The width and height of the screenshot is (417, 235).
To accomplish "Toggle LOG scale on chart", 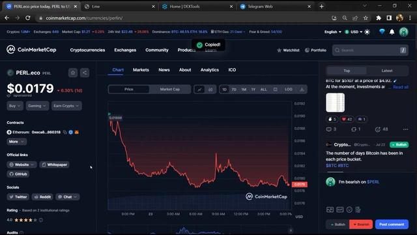I will [289, 89].
